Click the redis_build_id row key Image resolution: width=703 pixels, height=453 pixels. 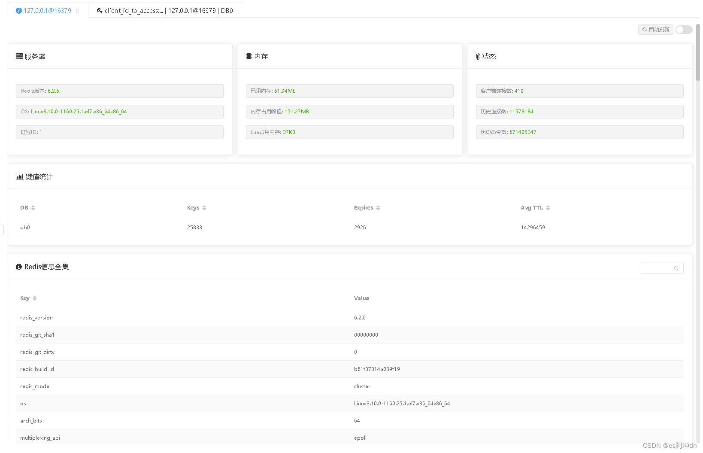tap(37, 369)
